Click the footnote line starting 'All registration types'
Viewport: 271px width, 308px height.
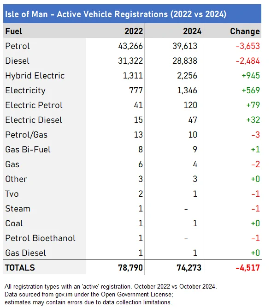point(111,287)
